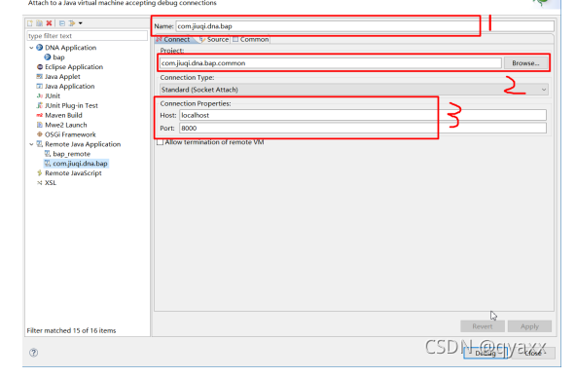Viewport: 576px width, 378px height.
Task: Click XSL icon in tree
Action: tap(40, 183)
